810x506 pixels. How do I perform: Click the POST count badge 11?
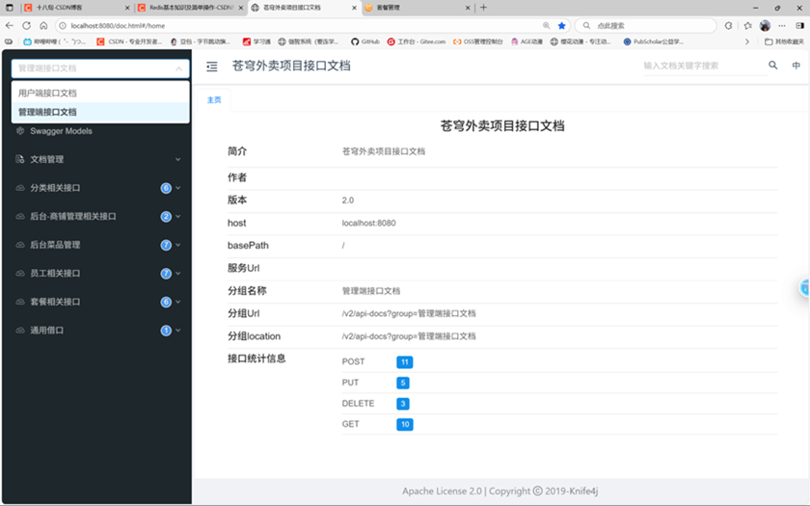404,362
